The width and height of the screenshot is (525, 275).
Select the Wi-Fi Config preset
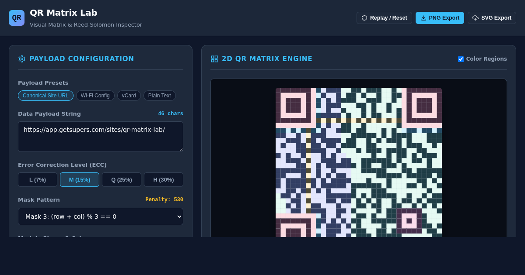[95, 96]
